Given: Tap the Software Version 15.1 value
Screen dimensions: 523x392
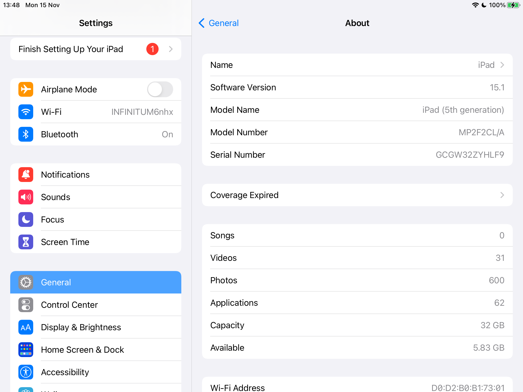Looking at the screenshot, I should (x=497, y=87).
